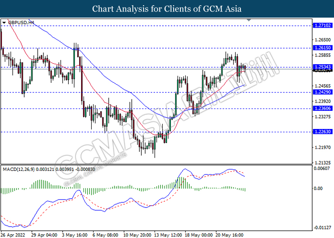Click the 1.23275 price axis value

coord(323,117)
